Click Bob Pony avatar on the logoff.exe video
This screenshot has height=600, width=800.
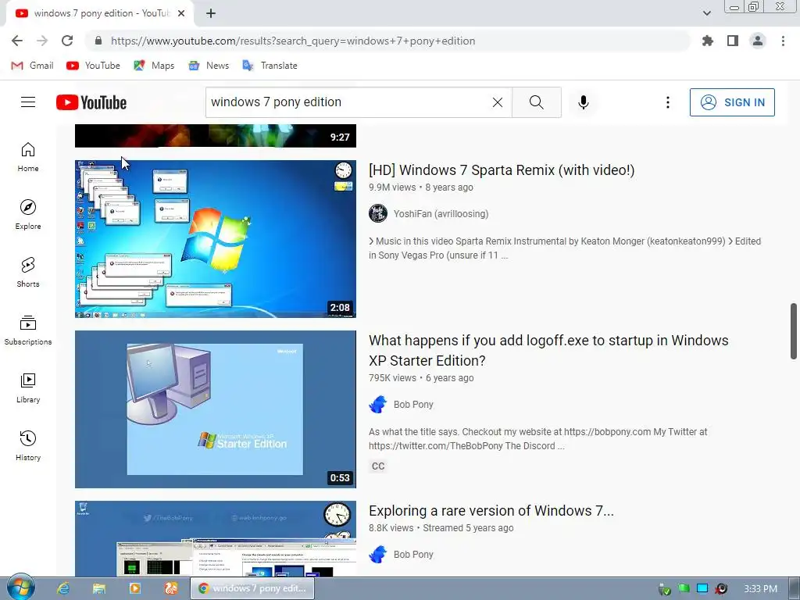(x=378, y=404)
